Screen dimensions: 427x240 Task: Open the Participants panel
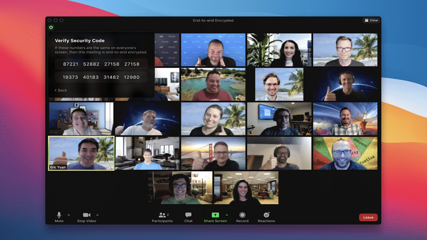tap(162, 217)
